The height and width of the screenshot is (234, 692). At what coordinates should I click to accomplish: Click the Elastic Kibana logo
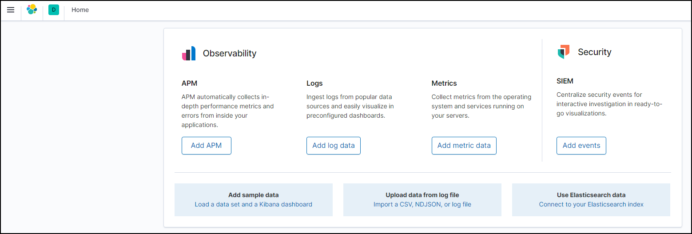[x=32, y=9]
